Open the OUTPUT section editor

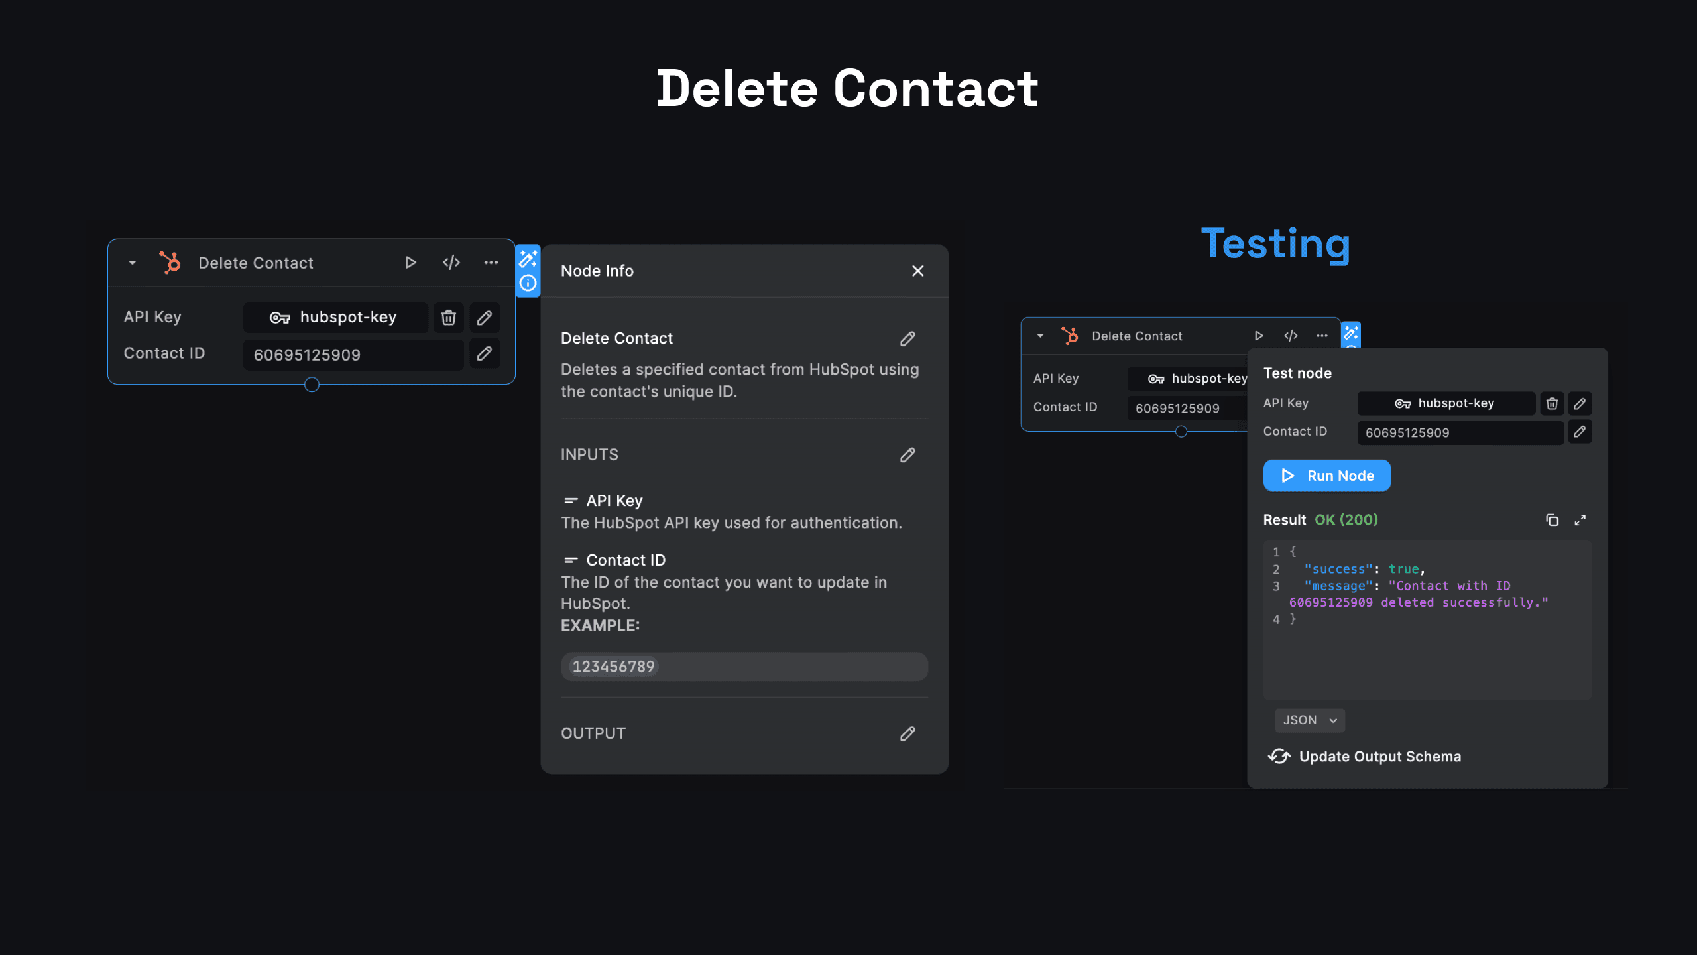(907, 734)
